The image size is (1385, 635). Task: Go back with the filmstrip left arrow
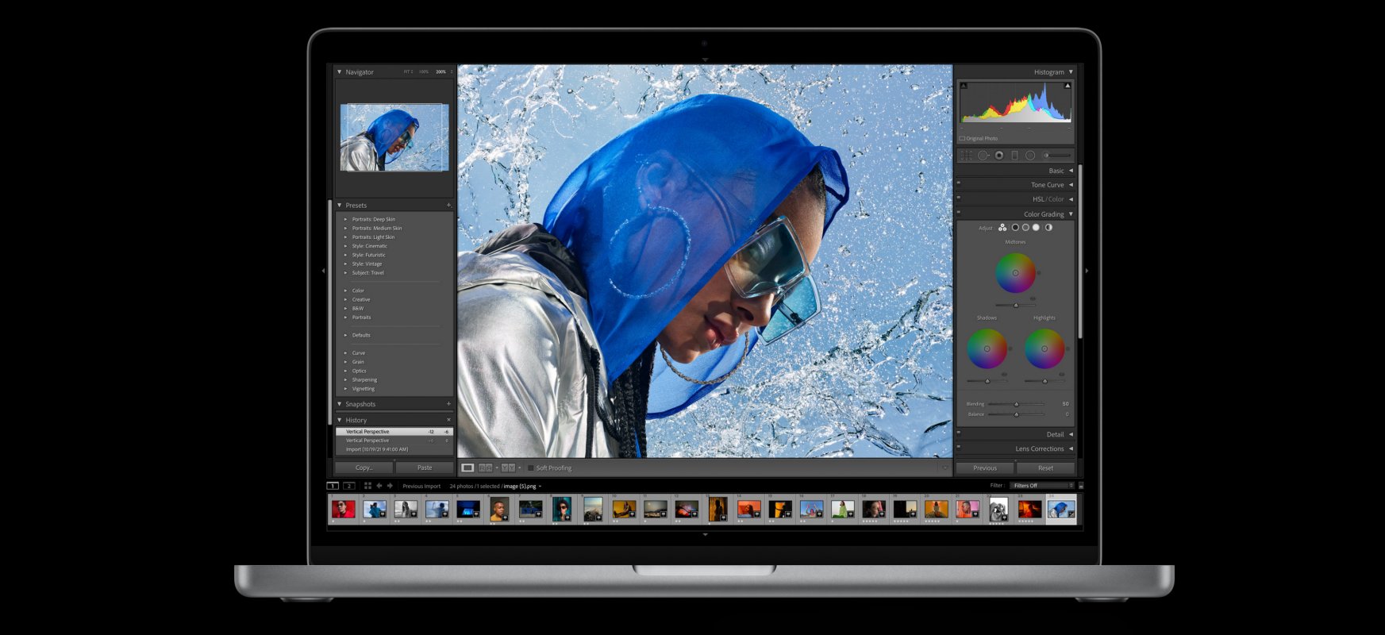click(x=379, y=486)
